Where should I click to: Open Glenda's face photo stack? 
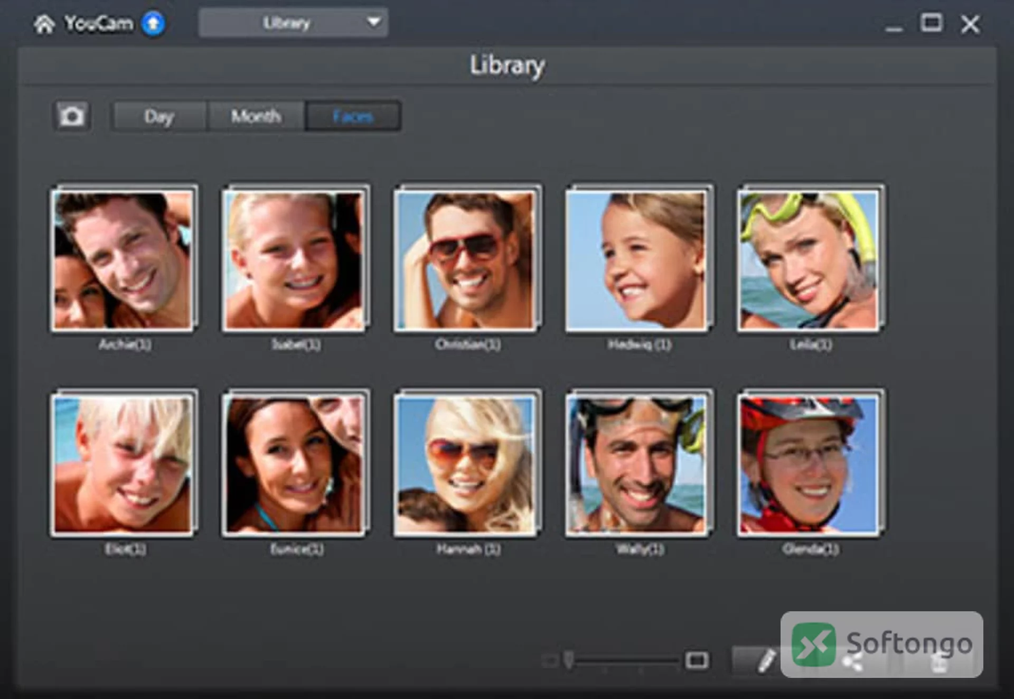(x=811, y=463)
